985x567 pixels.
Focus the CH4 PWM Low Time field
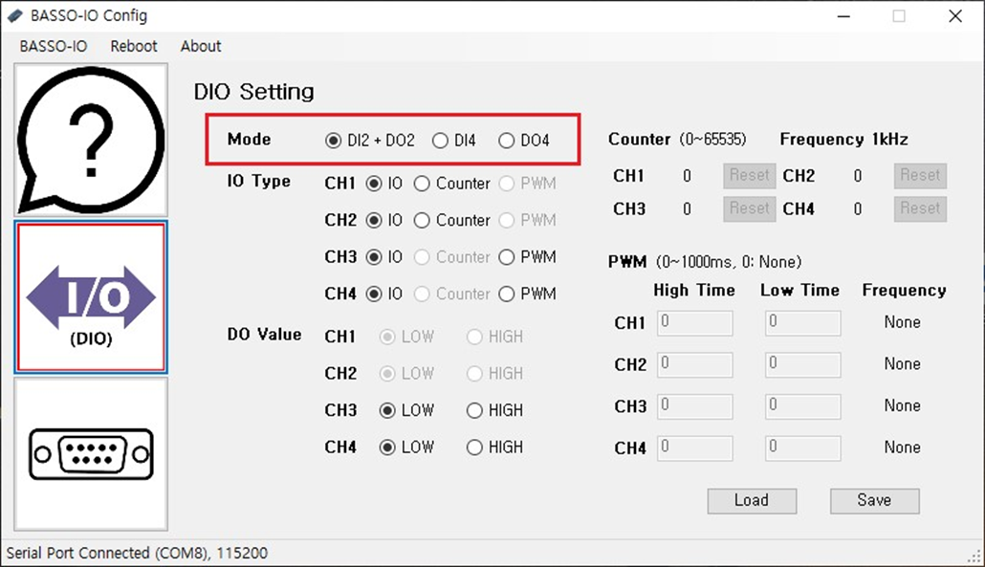[803, 448]
